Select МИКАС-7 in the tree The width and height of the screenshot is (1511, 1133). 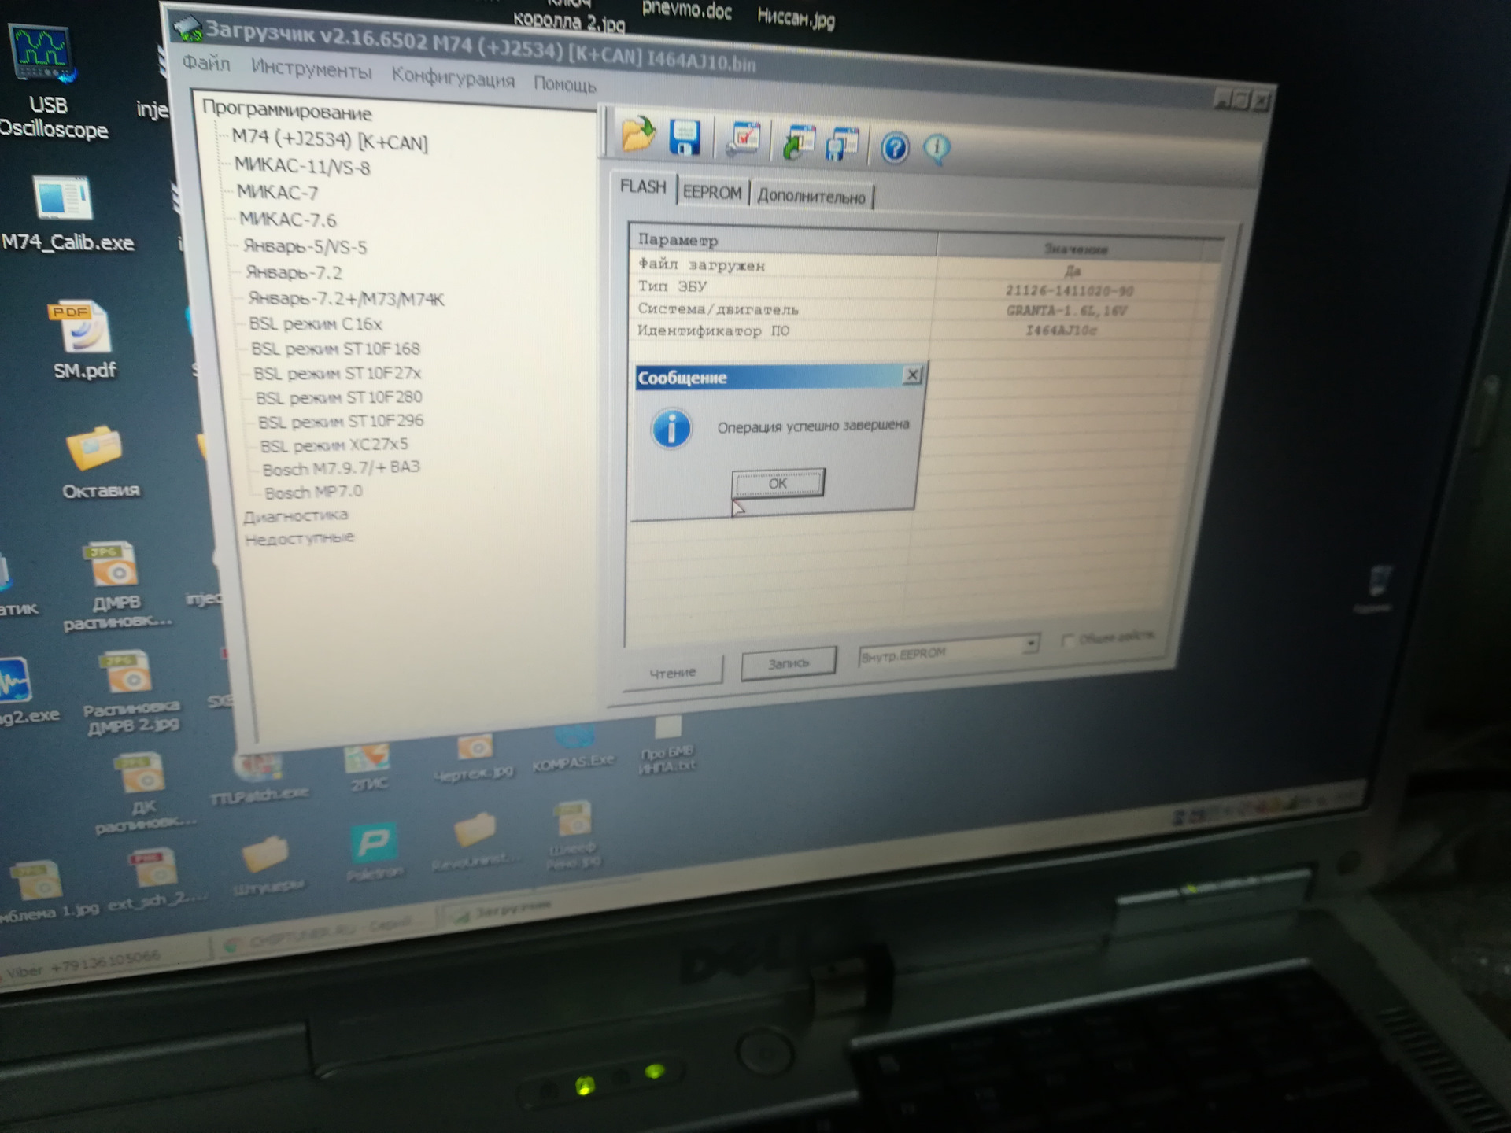tap(277, 192)
